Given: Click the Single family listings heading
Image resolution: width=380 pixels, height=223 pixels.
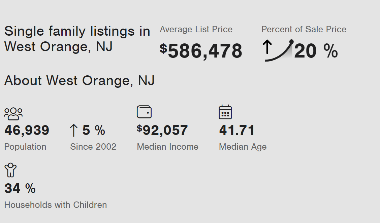Looking at the screenshot, I should click(77, 39).
